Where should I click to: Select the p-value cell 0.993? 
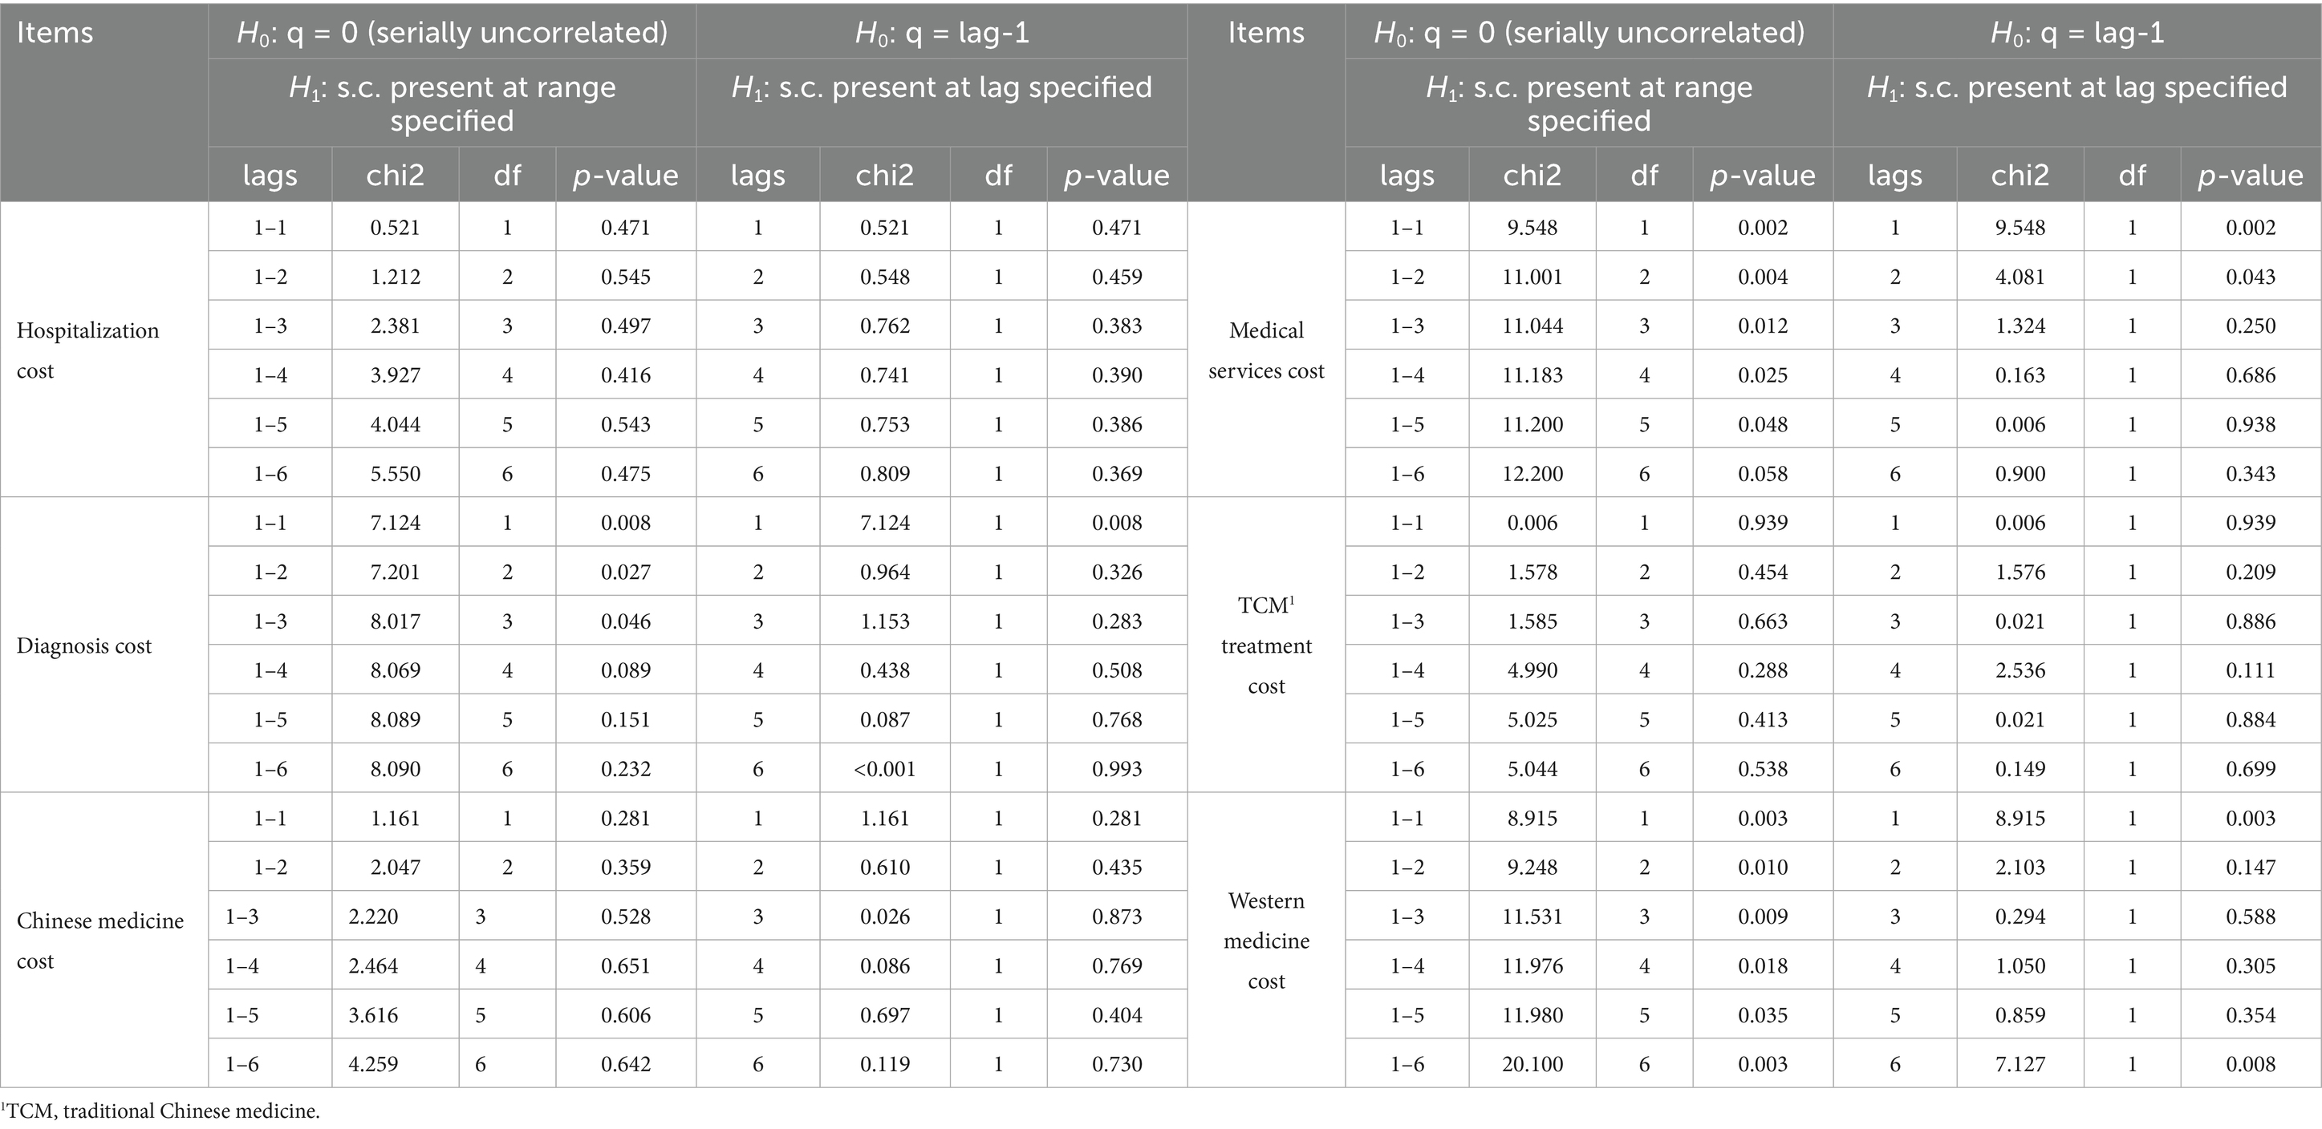(x=1117, y=769)
